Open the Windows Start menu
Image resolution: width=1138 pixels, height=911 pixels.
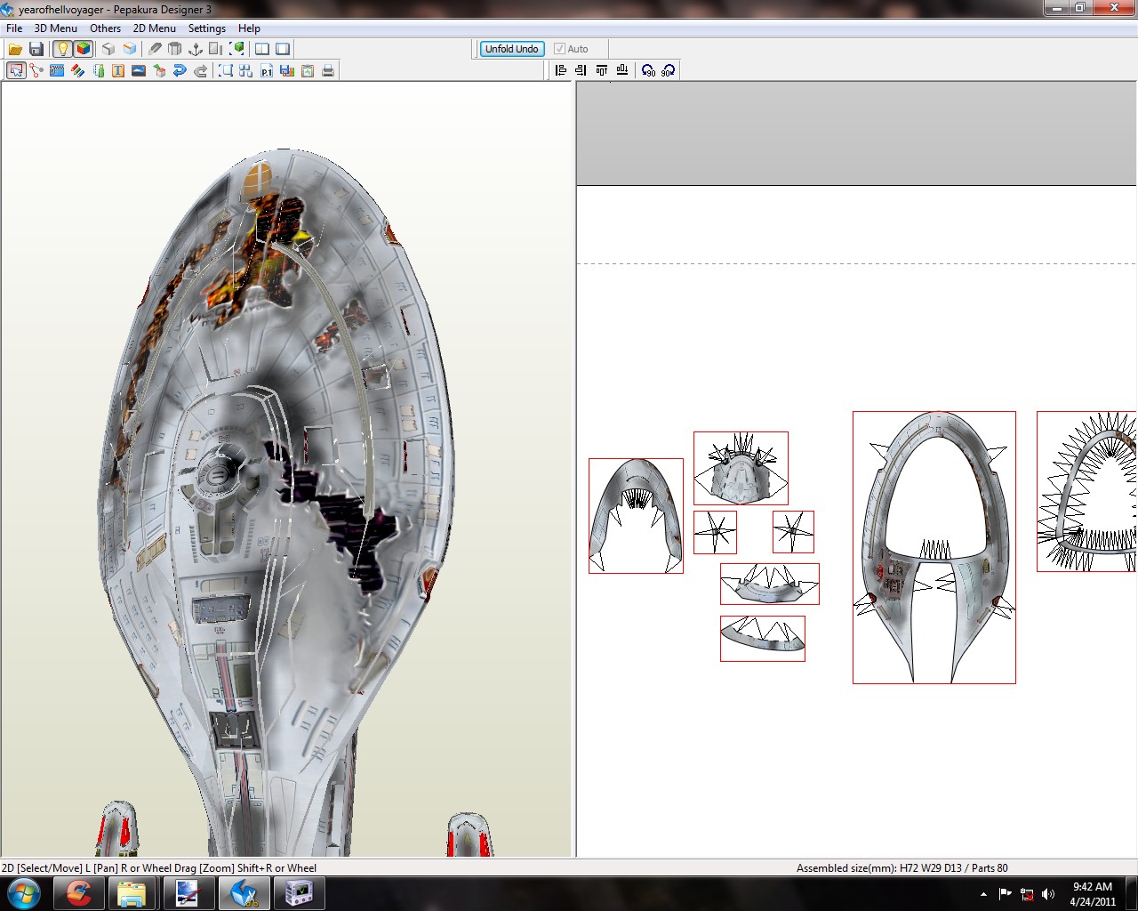click(25, 893)
